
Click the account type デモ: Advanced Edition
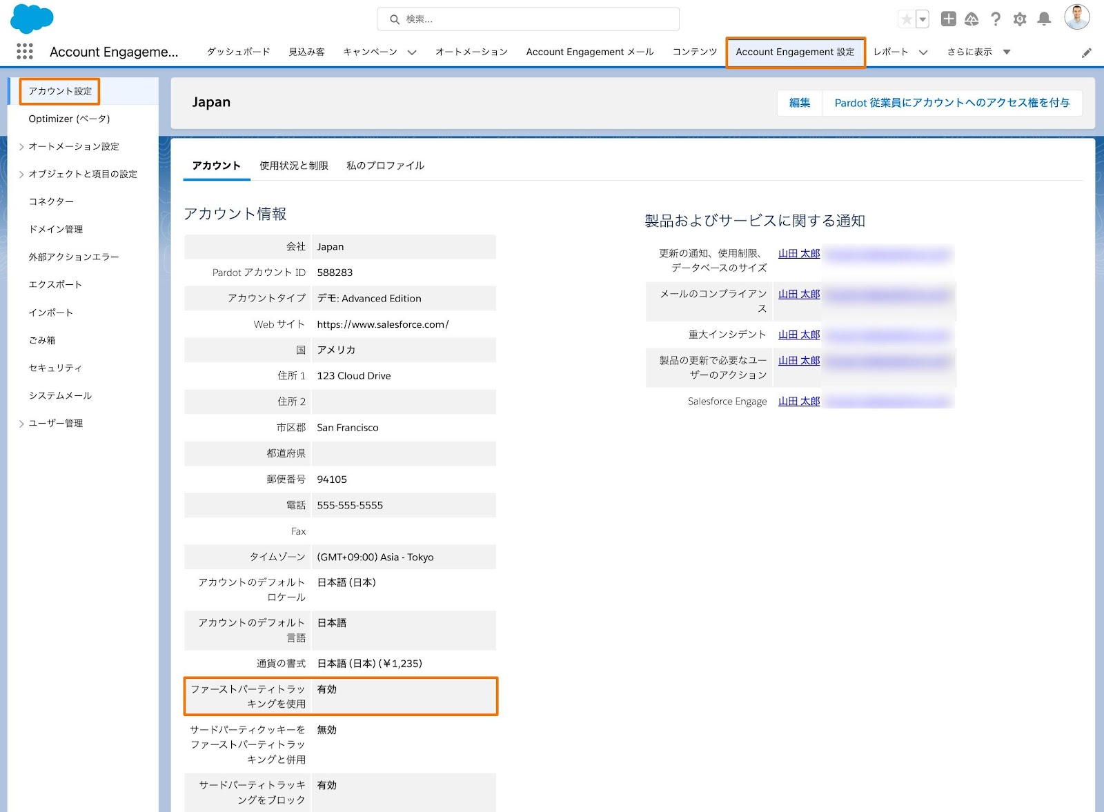click(369, 299)
